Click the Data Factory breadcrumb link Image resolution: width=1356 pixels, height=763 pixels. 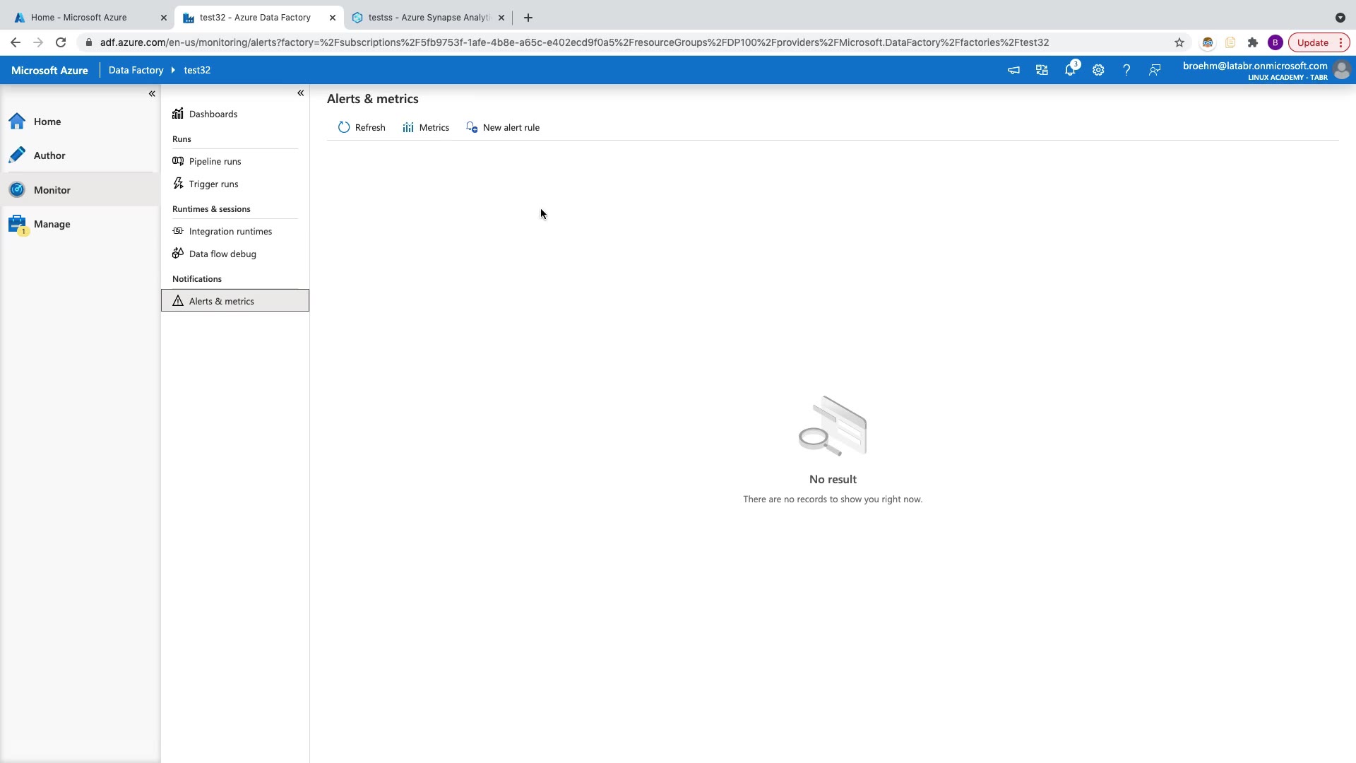(136, 70)
